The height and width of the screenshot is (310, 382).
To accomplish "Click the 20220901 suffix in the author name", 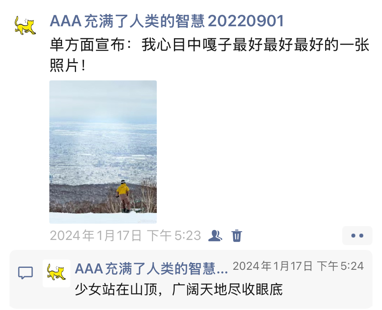I will [246, 21].
